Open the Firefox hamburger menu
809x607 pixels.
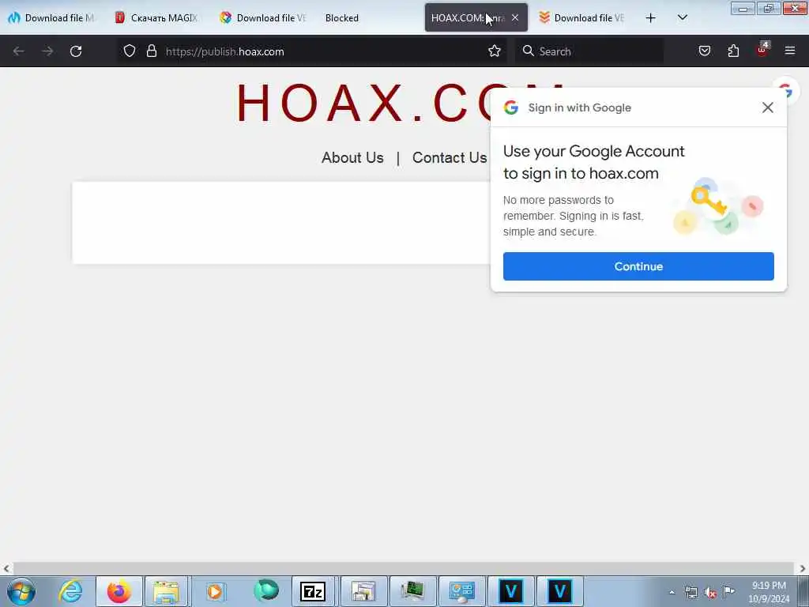click(x=790, y=51)
